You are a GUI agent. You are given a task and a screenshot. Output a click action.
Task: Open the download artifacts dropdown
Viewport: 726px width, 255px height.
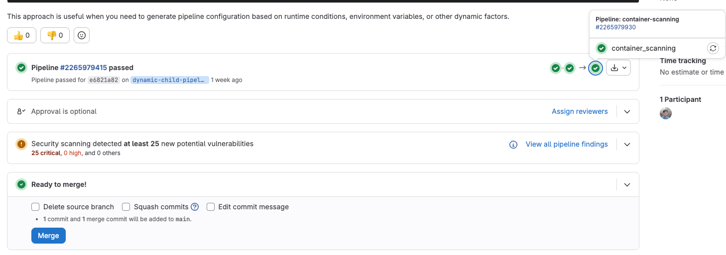click(618, 68)
